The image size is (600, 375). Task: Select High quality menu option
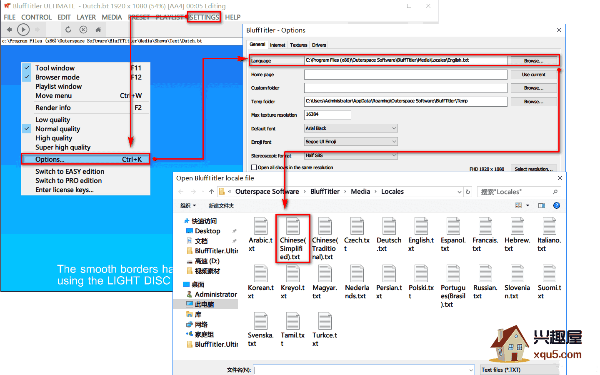click(x=85, y=138)
